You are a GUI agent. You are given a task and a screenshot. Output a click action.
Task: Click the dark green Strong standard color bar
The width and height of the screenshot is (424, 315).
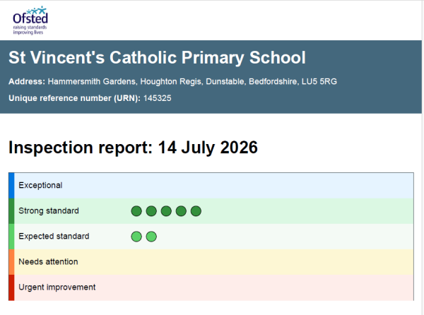tap(11, 211)
